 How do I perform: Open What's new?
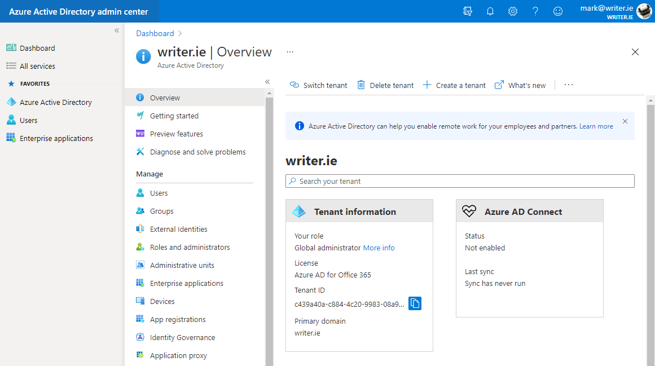(520, 85)
